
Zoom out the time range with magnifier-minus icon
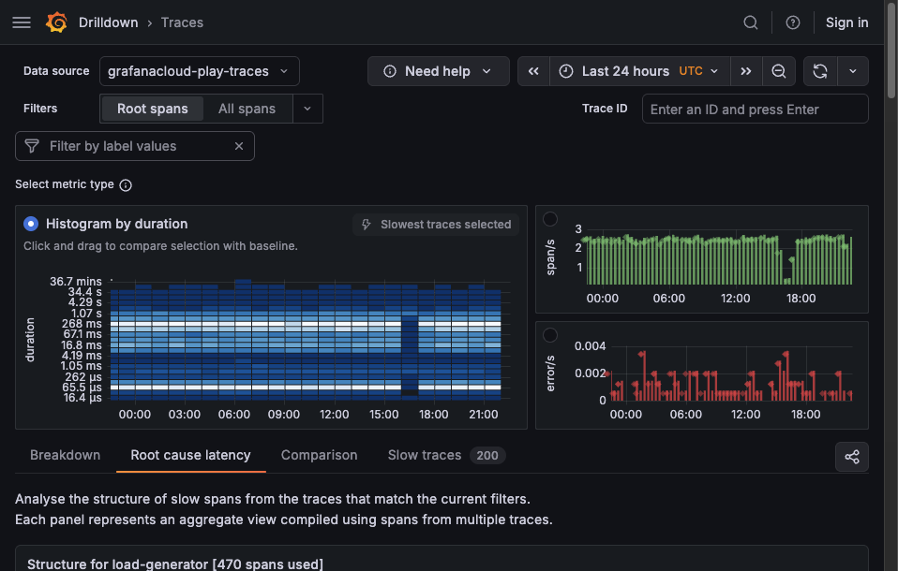pos(778,70)
